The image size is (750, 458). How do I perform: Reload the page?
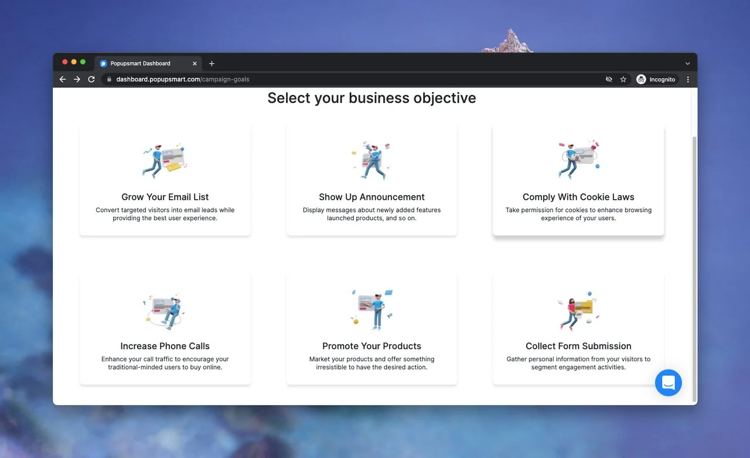click(91, 80)
